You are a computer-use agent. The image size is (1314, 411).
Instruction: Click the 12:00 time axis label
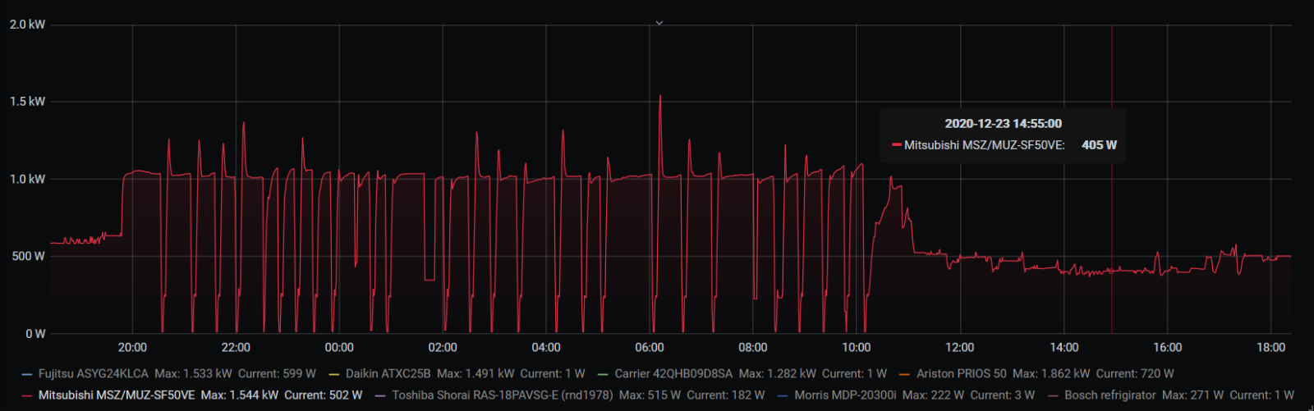tap(960, 348)
